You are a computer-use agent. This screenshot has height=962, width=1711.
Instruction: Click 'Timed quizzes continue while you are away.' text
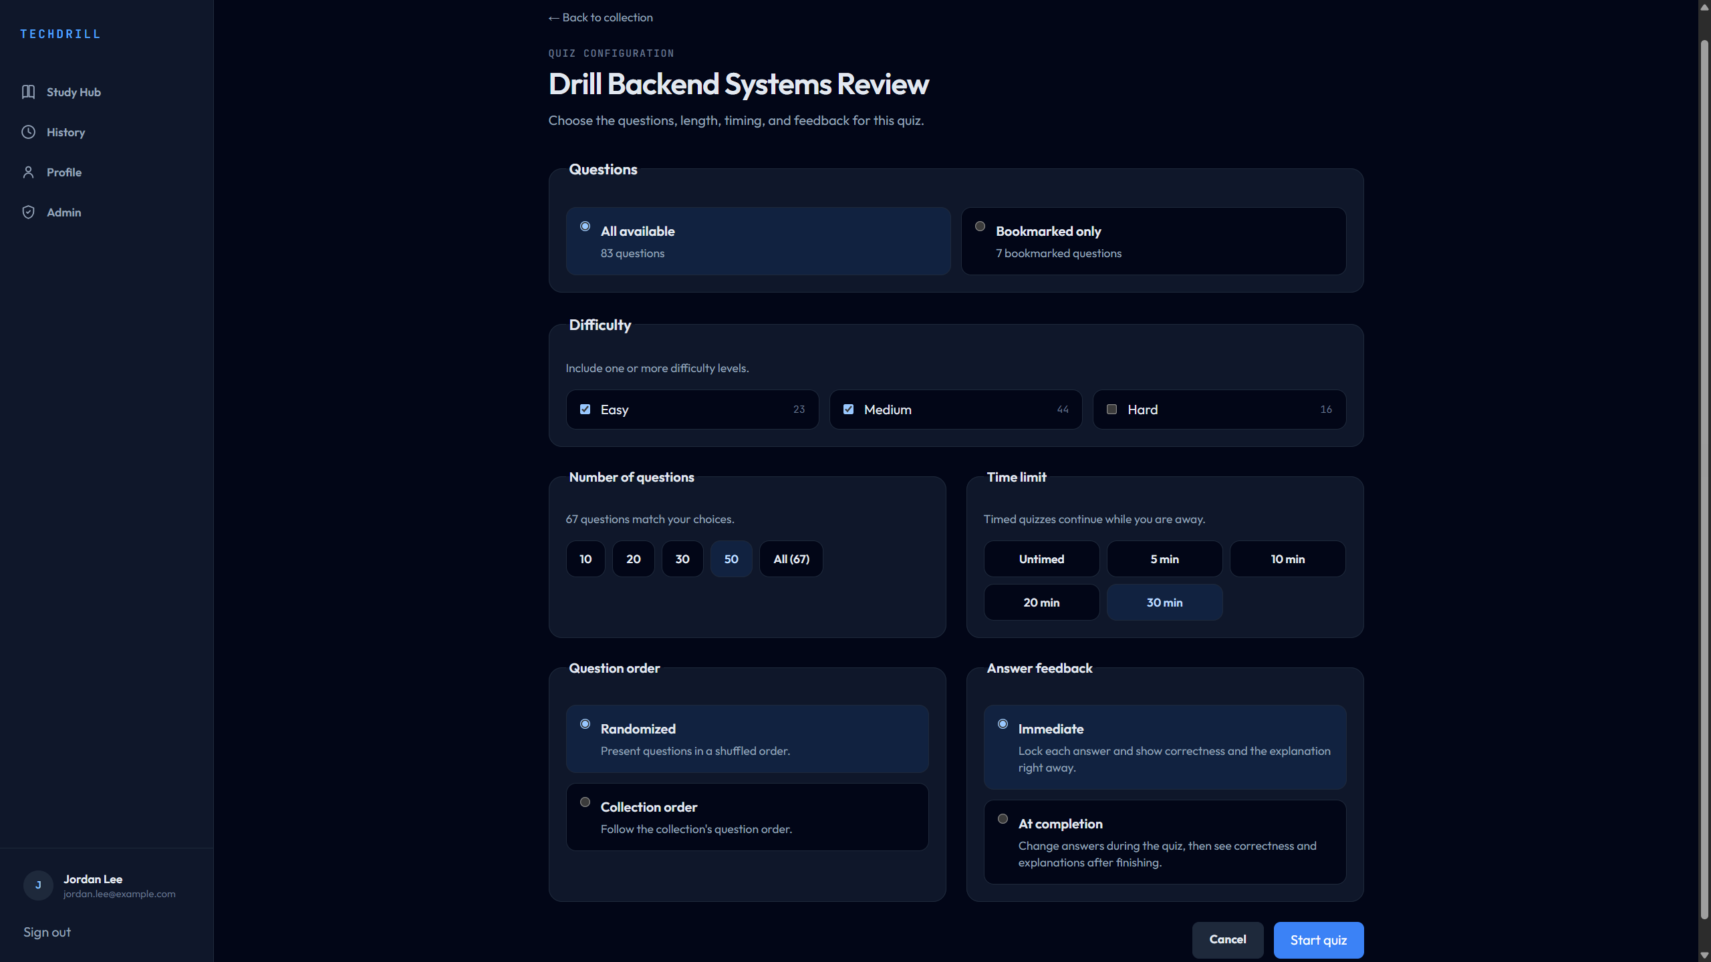tap(1094, 519)
